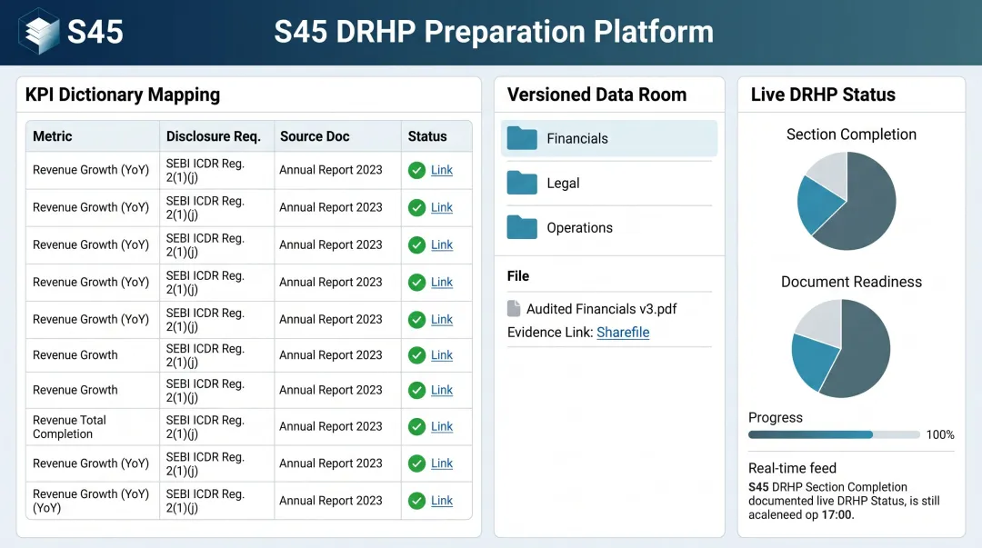This screenshot has height=548, width=982.
Task: Open the Link in Revenue Total Completion row
Action: pos(442,426)
